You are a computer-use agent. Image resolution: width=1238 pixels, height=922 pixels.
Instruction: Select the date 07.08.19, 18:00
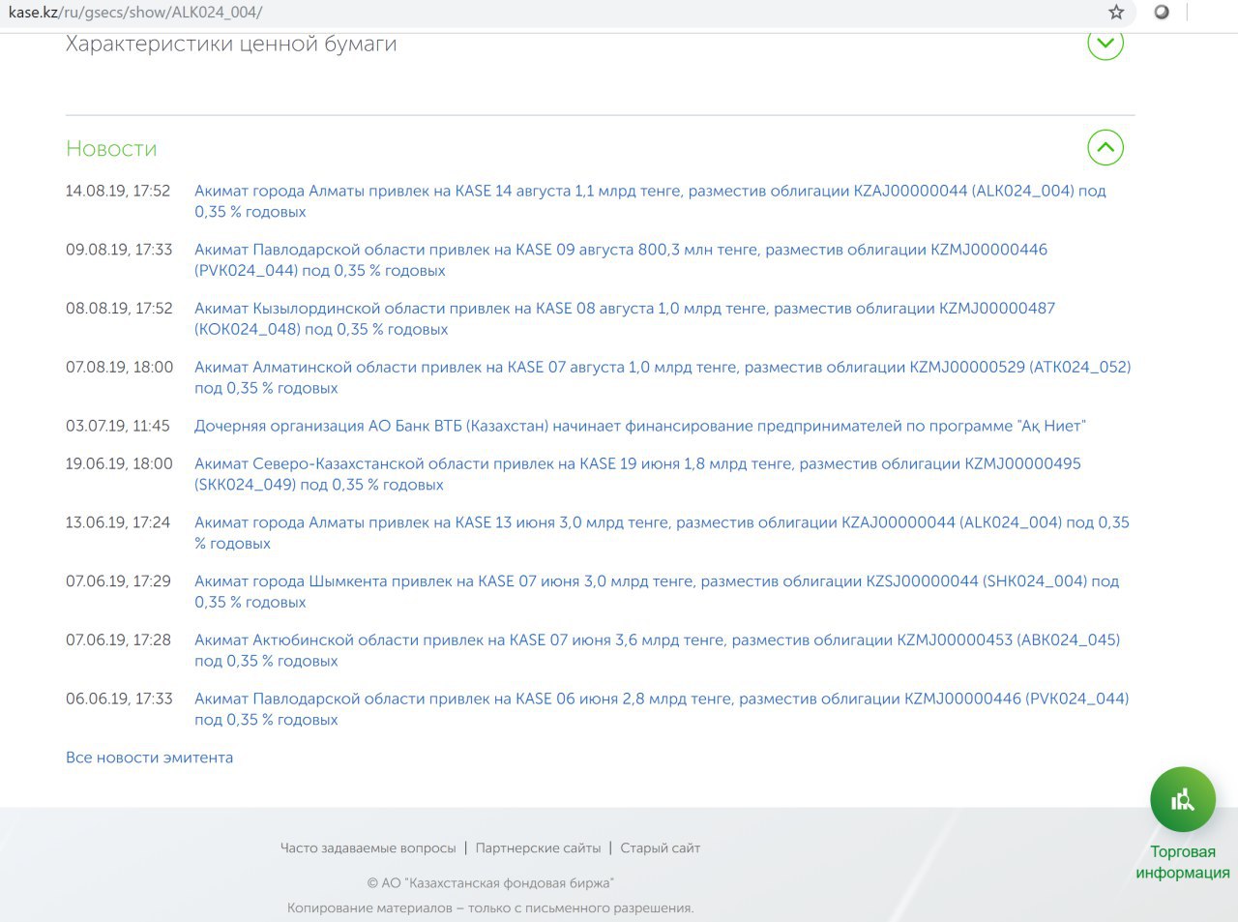(119, 368)
